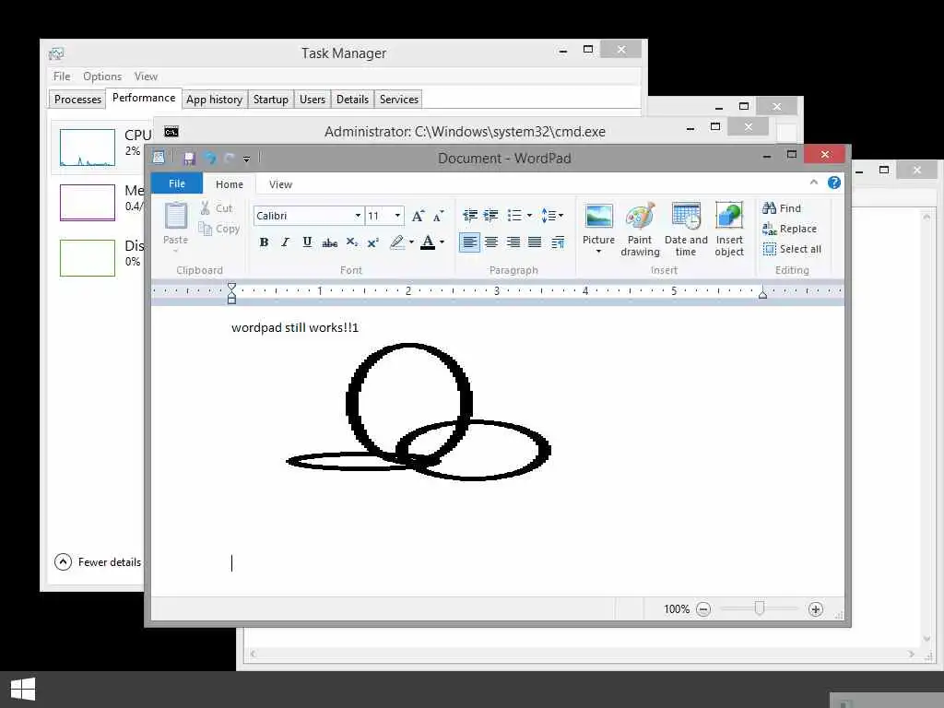Click the Insert object icon
The width and height of the screenshot is (944, 708).
[x=729, y=216]
